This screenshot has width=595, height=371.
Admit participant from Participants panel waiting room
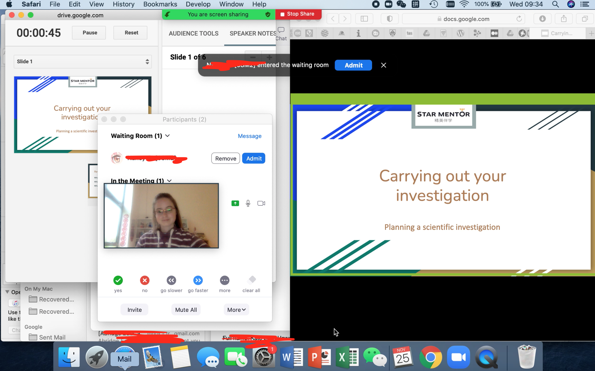pos(254,158)
